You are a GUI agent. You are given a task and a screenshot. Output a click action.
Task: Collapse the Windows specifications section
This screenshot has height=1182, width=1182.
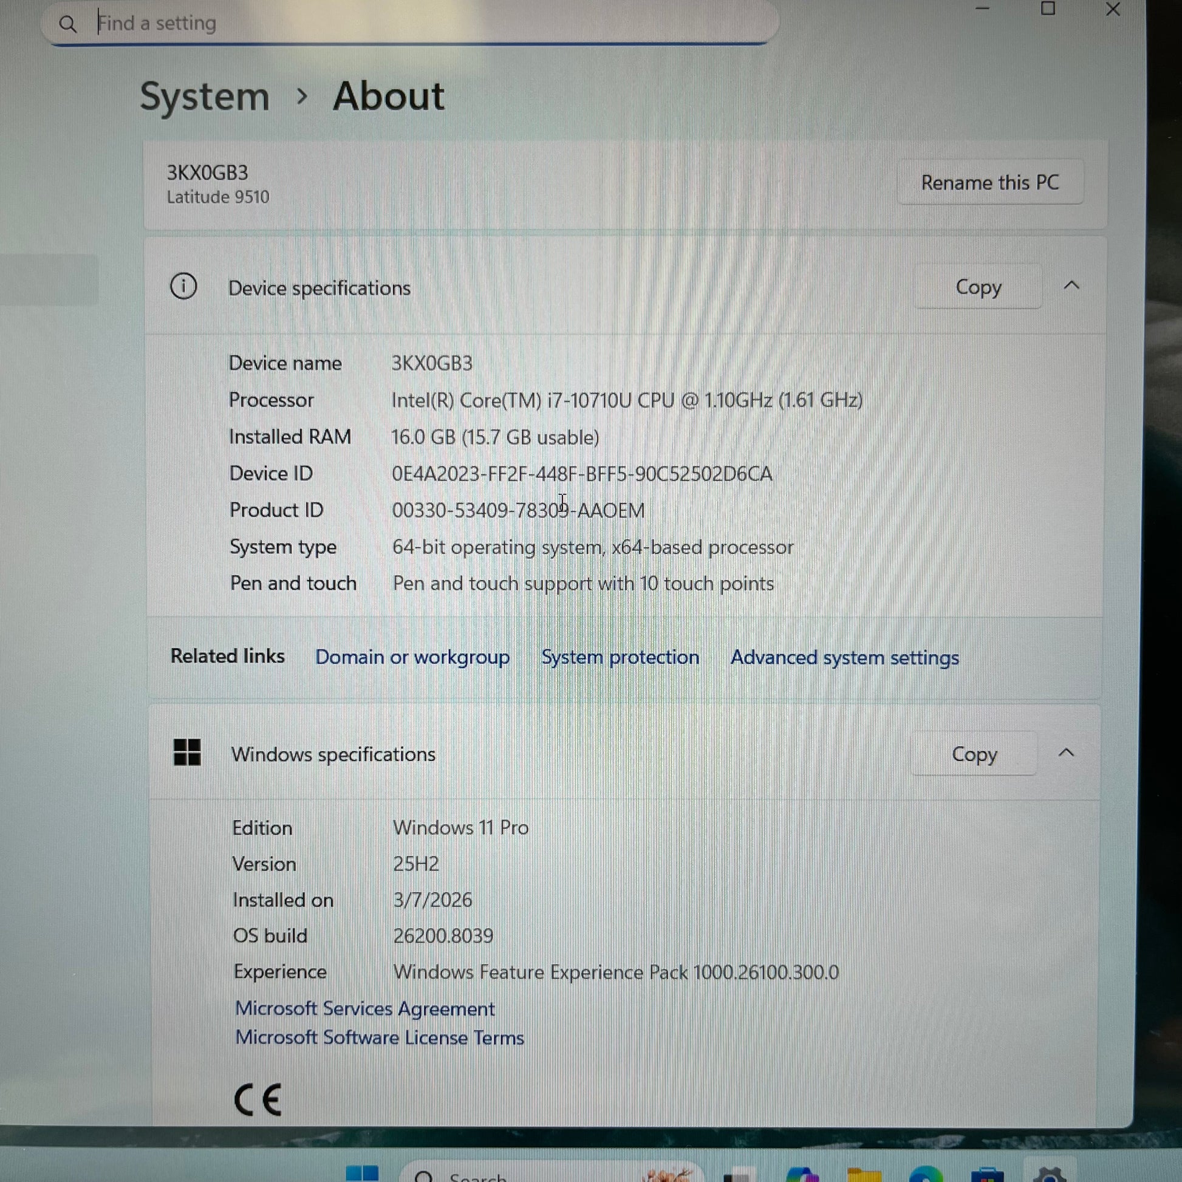coord(1066,753)
